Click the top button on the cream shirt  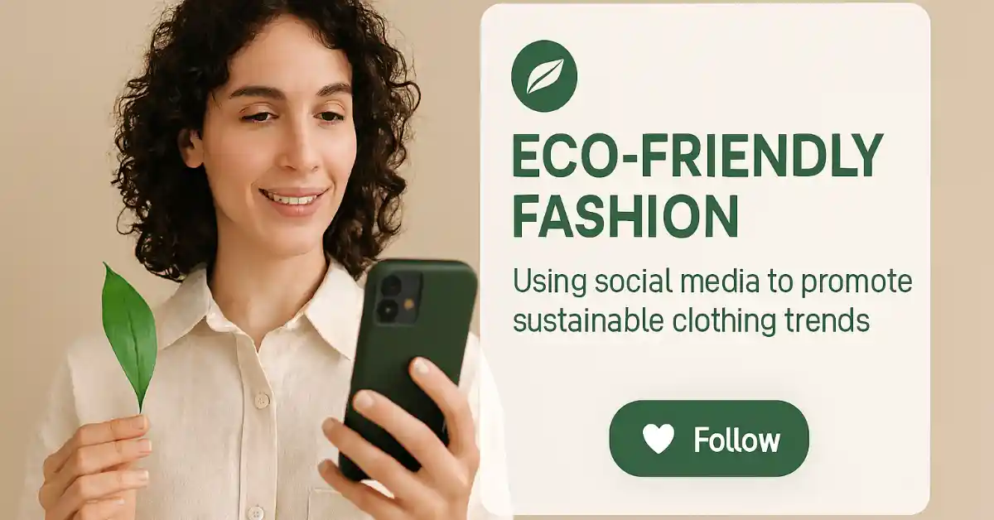[x=262, y=401]
